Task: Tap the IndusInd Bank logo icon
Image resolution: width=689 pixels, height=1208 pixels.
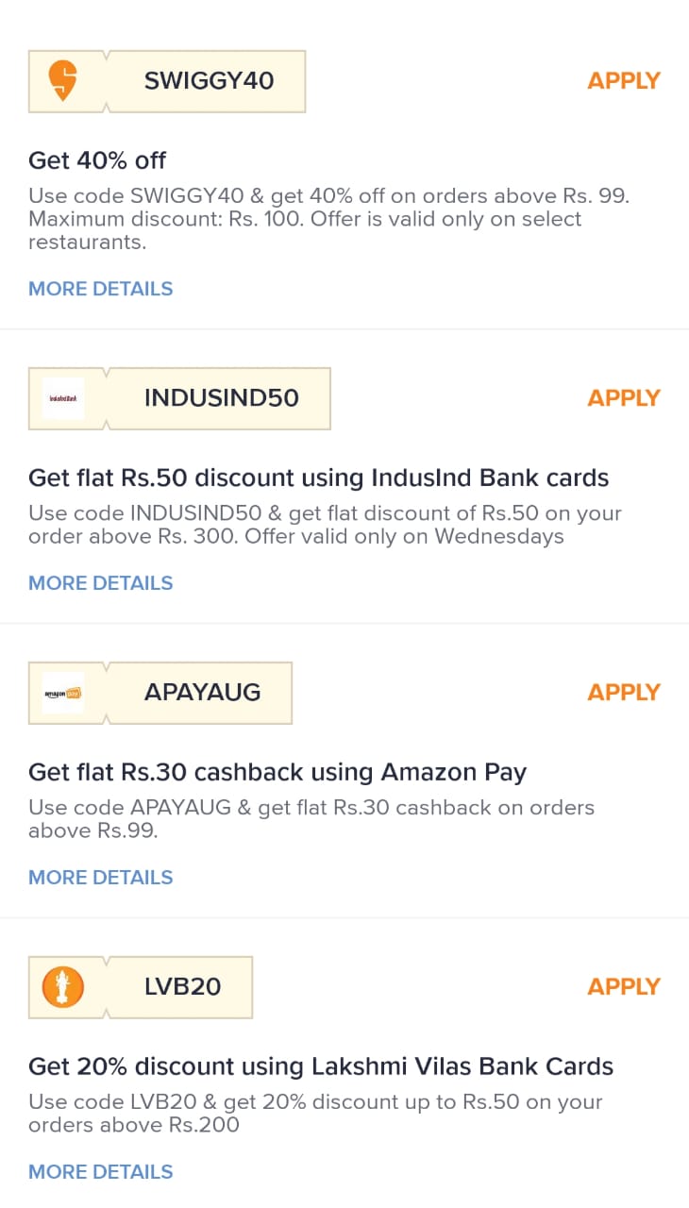Action: pyautogui.click(x=63, y=398)
